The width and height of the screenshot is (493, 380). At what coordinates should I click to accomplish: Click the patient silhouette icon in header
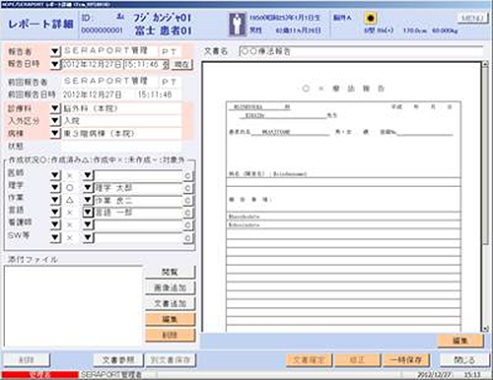tap(237, 25)
